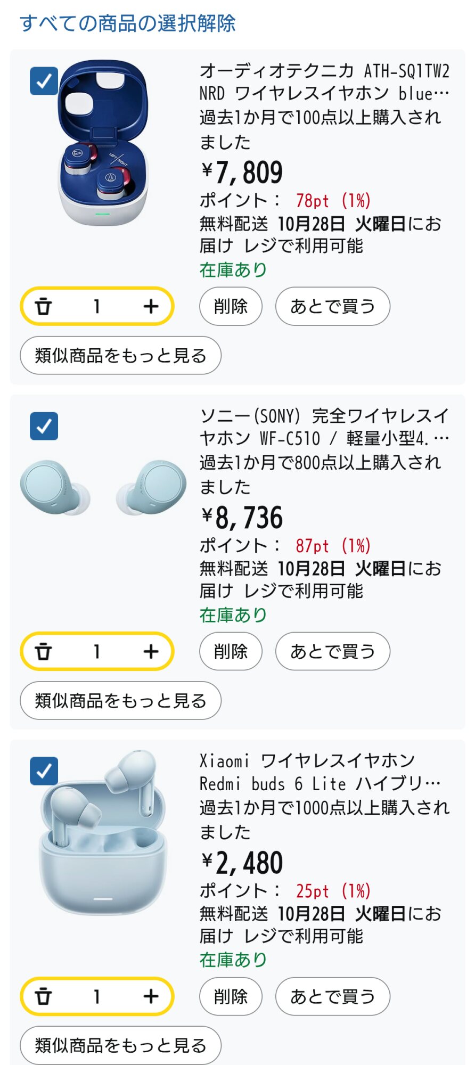
Task: Tap あとで買う for Xiaomi Redmi buds
Action: (x=332, y=997)
